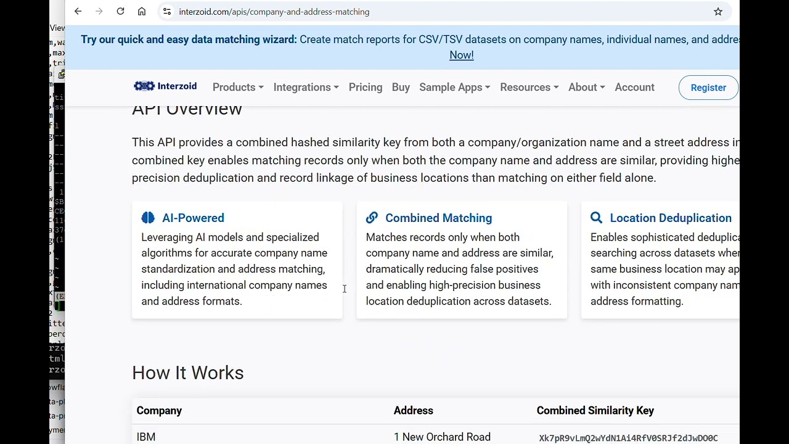Expand the Sample Apps dropdown

point(454,88)
